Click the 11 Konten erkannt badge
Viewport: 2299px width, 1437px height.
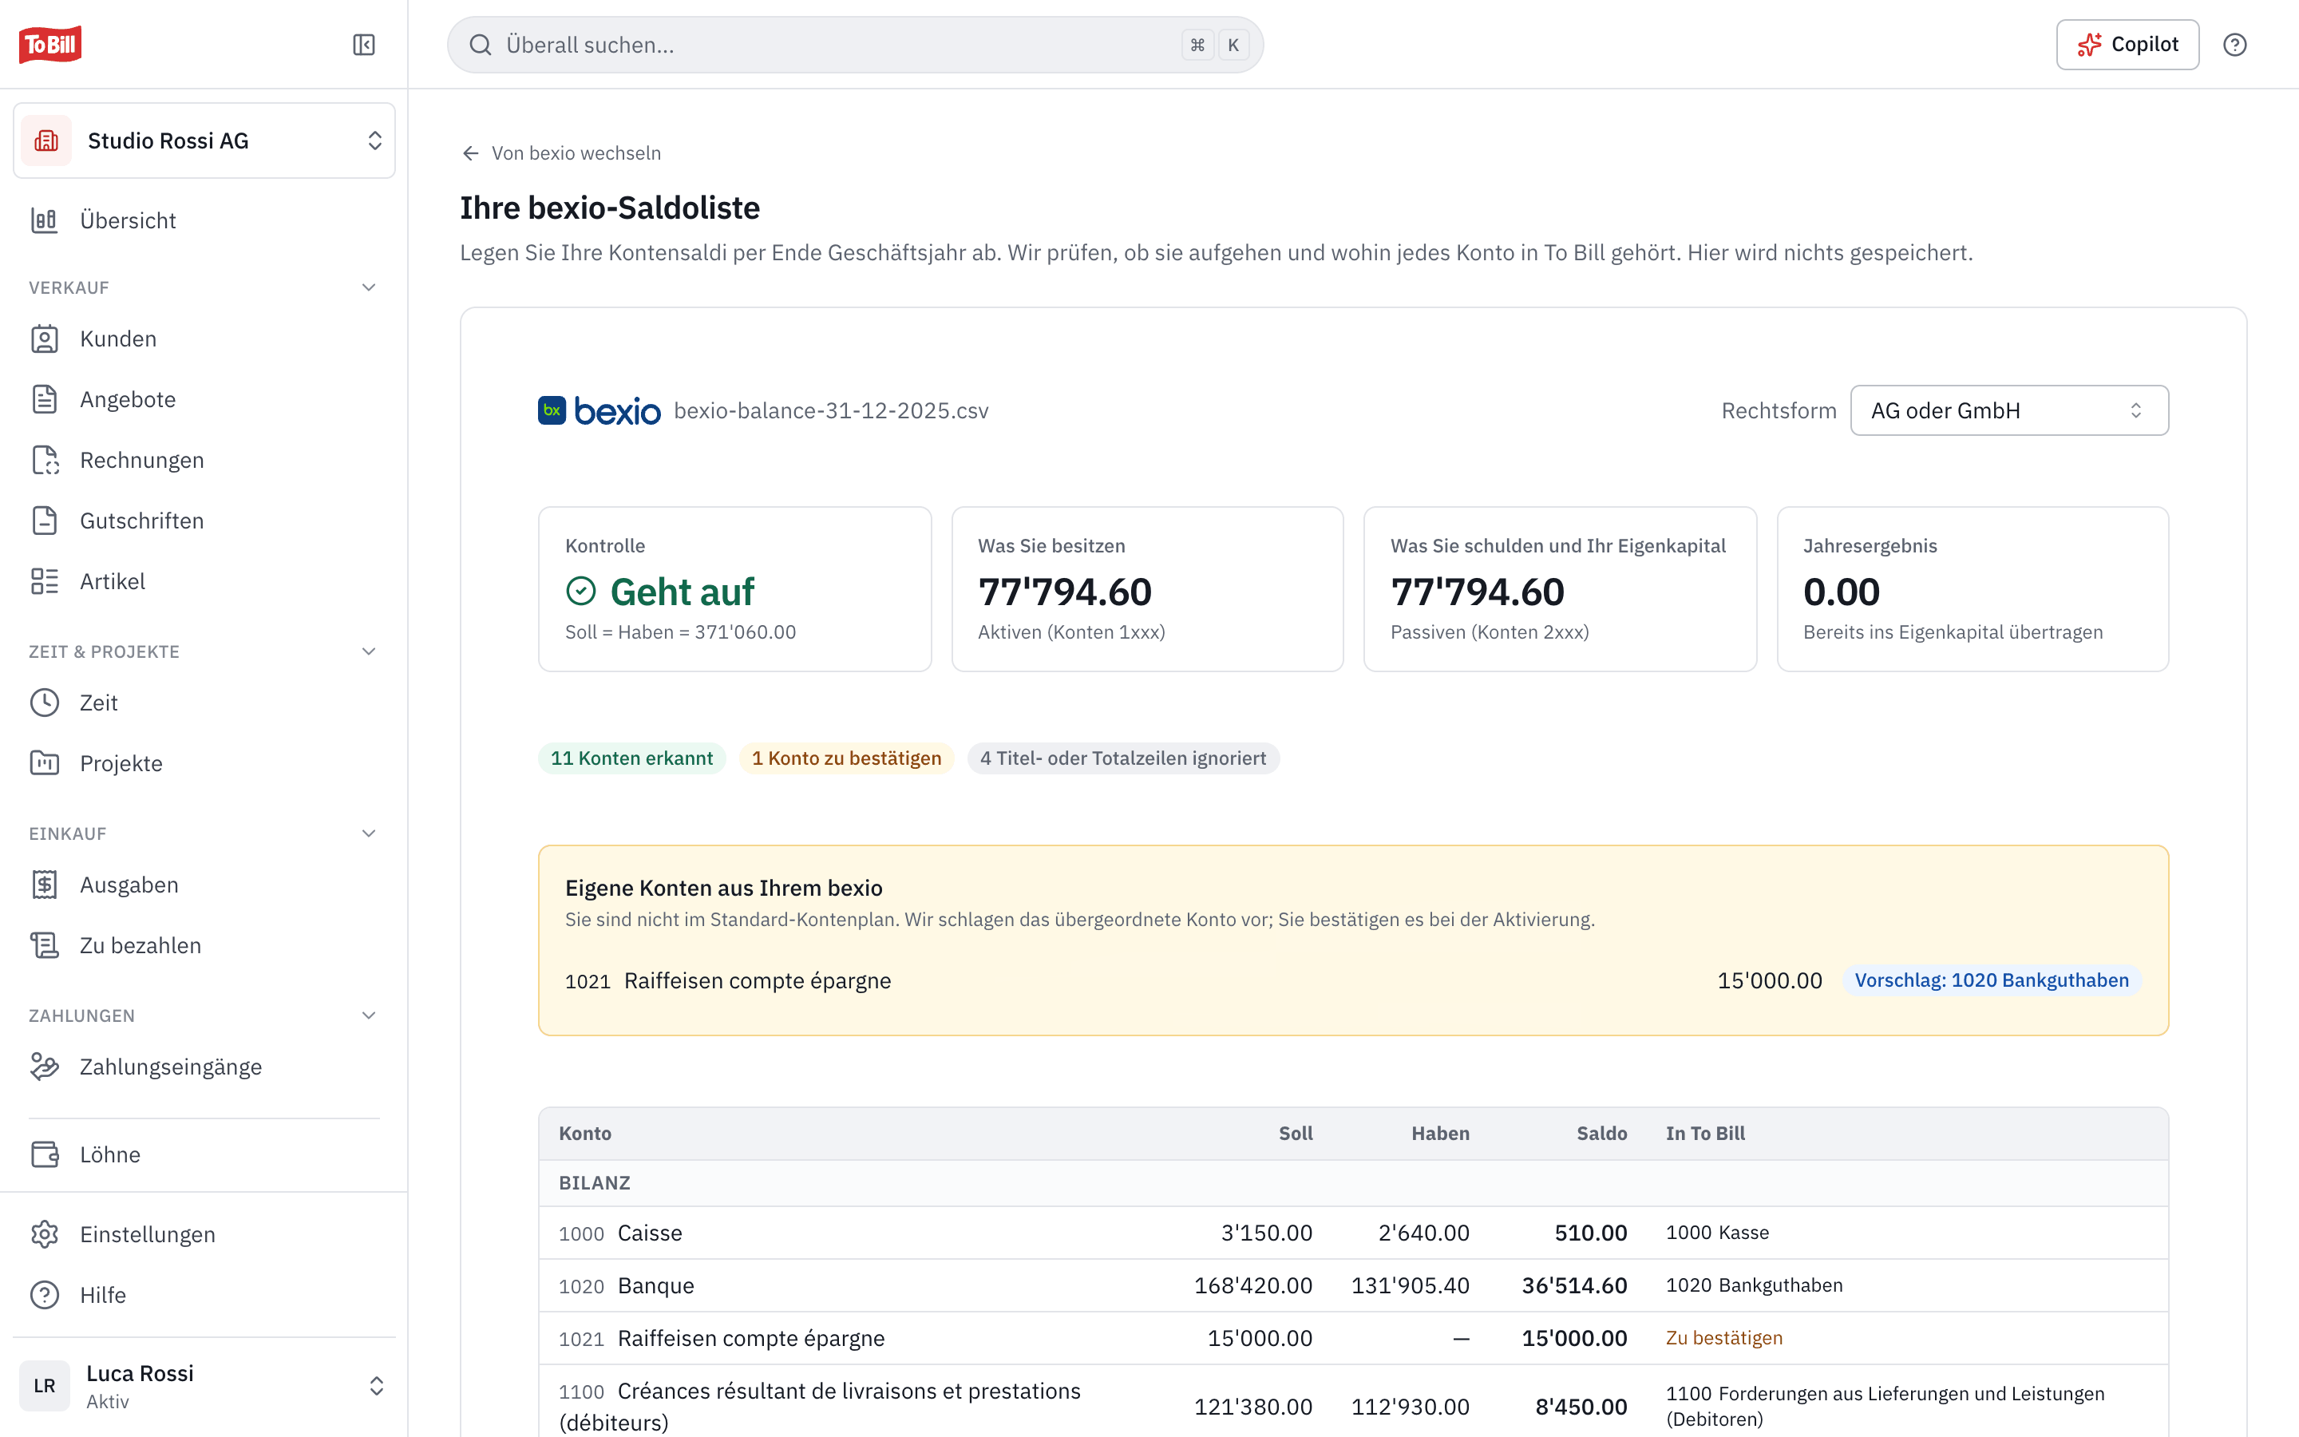[631, 758]
